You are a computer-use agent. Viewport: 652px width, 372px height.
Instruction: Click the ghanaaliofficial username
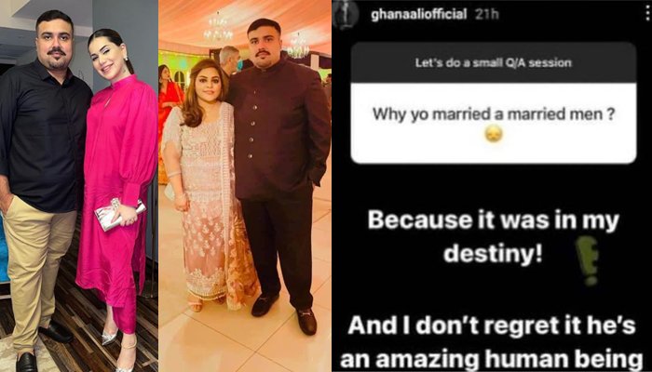tap(419, 15)
